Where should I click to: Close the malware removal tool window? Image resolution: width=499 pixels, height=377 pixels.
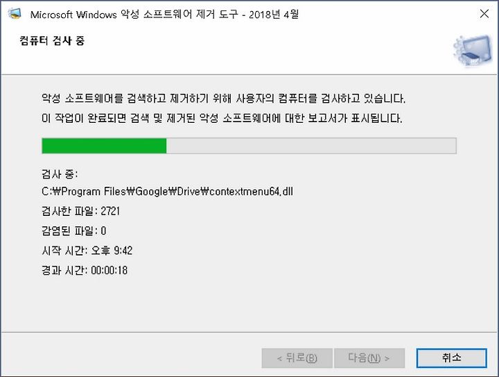pos(484,13)
